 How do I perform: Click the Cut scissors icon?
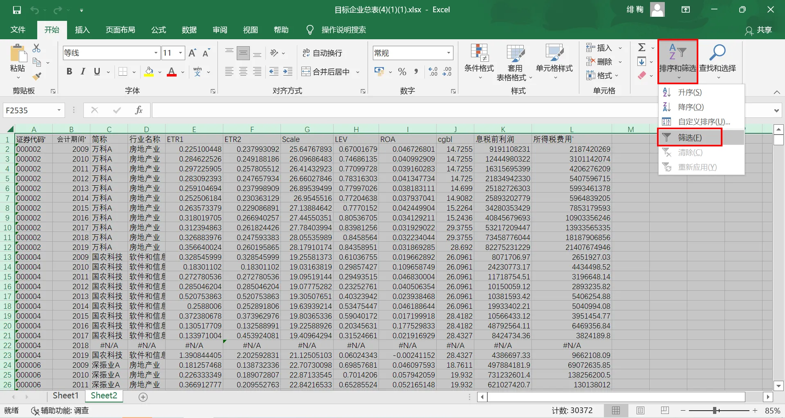36,48
